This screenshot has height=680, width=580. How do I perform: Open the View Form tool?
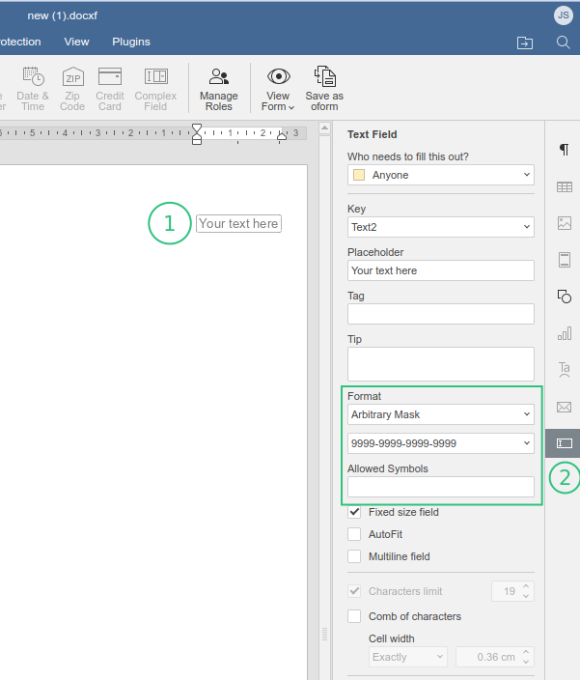tap(278, 88)
